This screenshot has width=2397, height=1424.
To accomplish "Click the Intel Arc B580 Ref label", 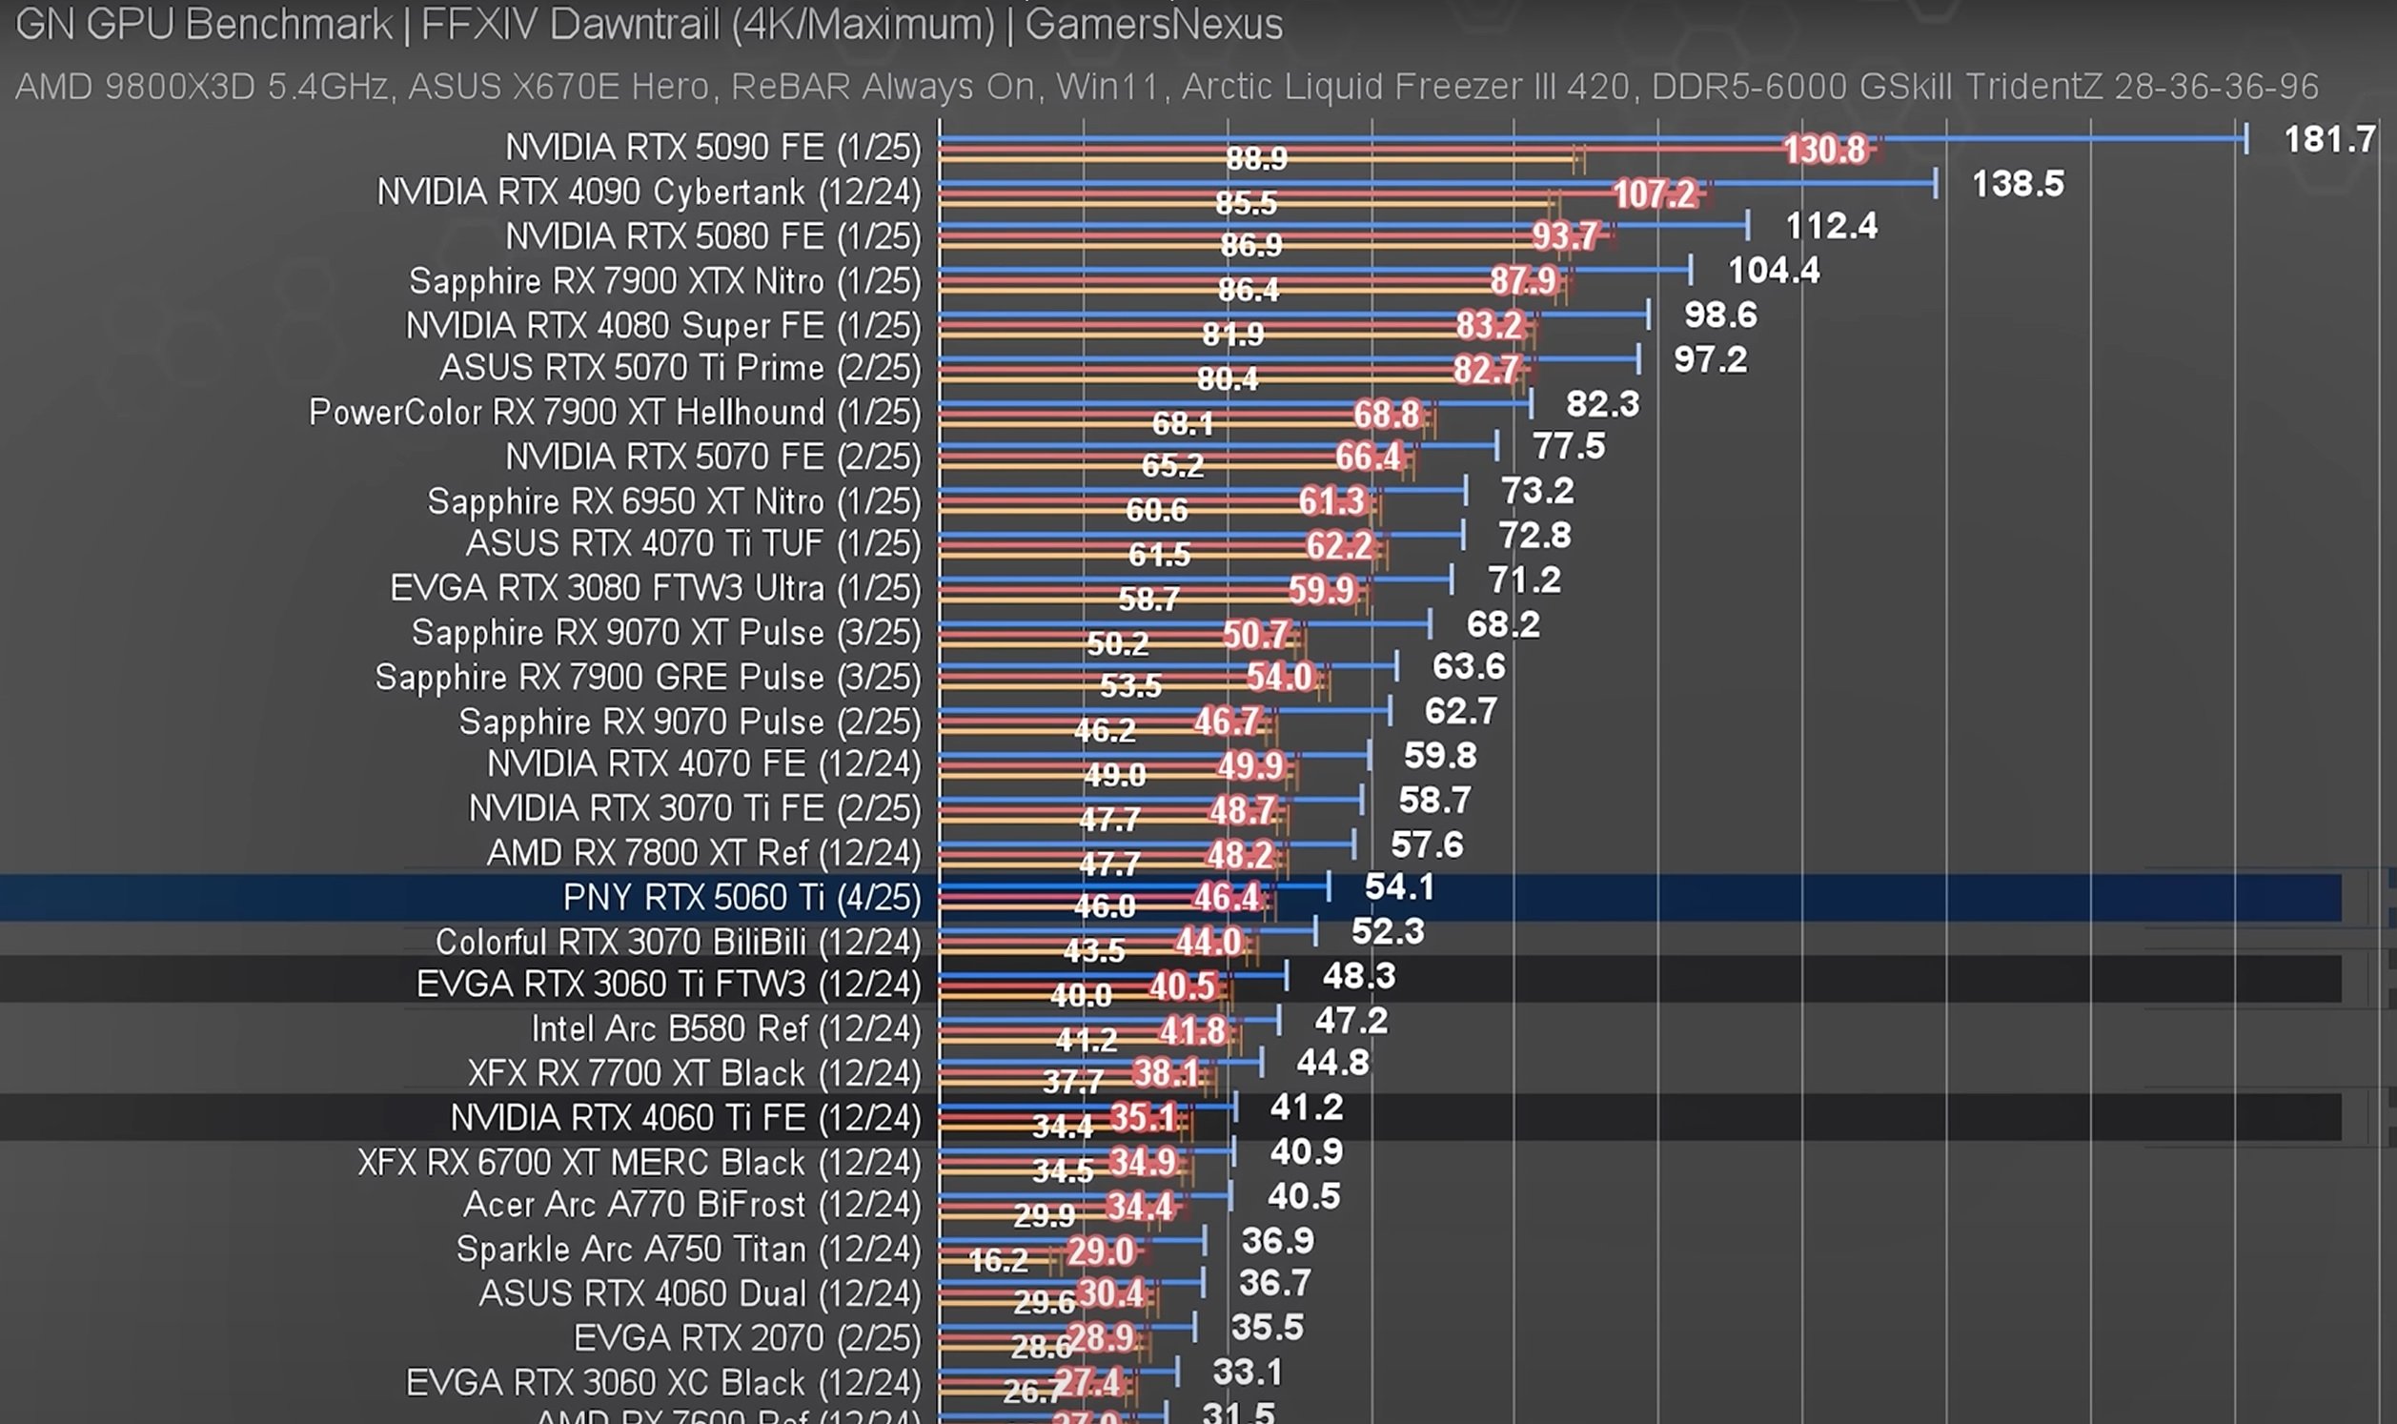I will point(725,1028).
